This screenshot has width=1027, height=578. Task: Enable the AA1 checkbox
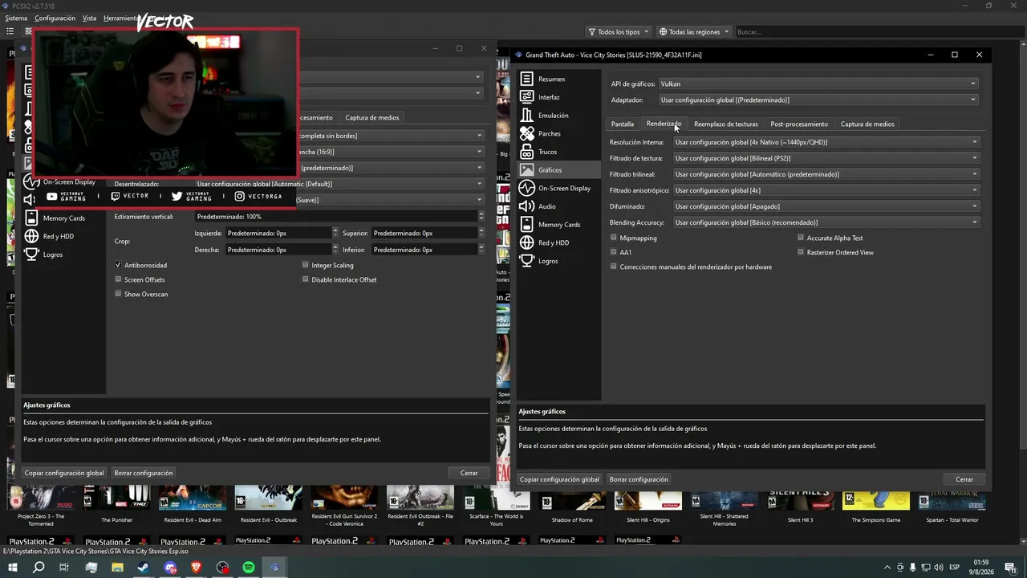(x=614, y=252)
